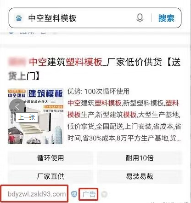Select the 循环使用 tag button
This screenshot has width=191, height=203.
(51, 158)
